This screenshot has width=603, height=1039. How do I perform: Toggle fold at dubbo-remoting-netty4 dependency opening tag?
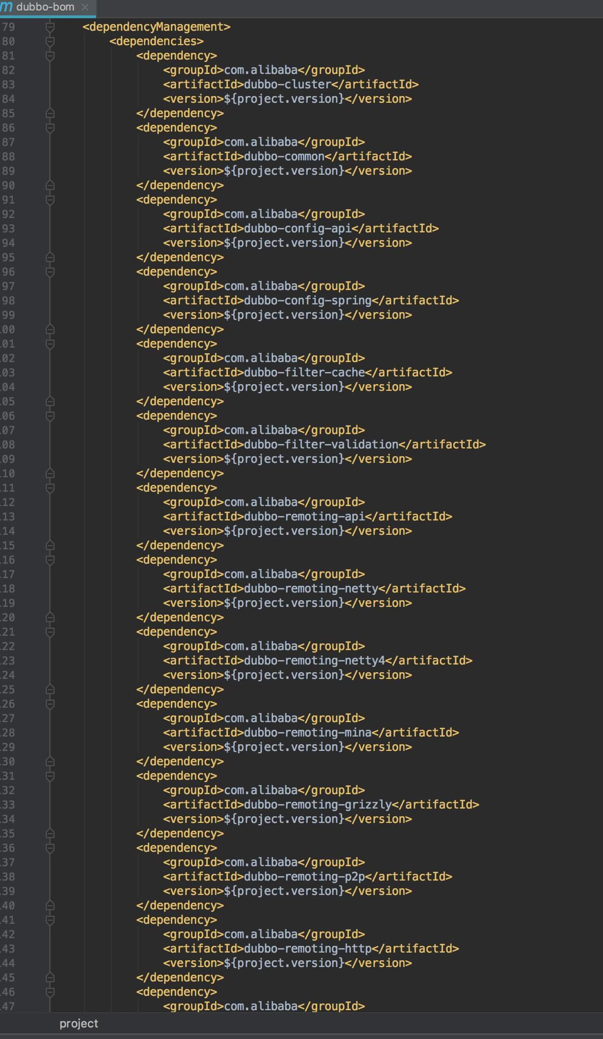pyautogui.click(x=50, y=632)
